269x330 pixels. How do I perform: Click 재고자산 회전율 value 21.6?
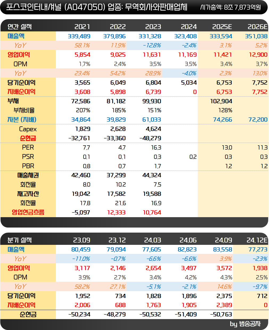point(121,203)
